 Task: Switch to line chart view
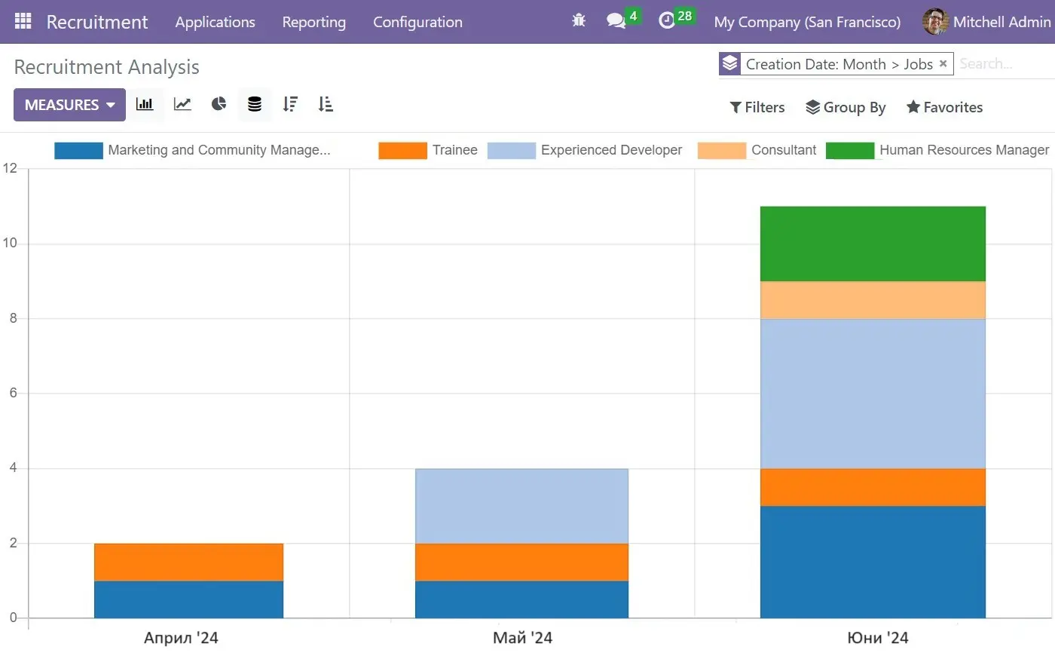click(182, 104)
